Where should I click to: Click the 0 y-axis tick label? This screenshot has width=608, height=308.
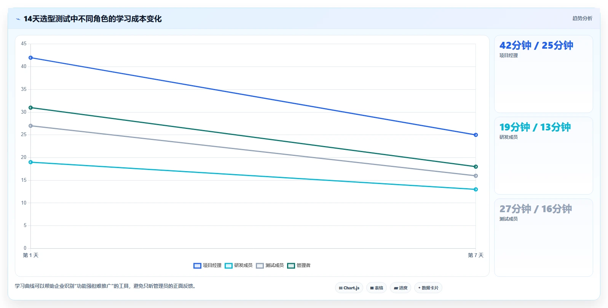[25, 248]
